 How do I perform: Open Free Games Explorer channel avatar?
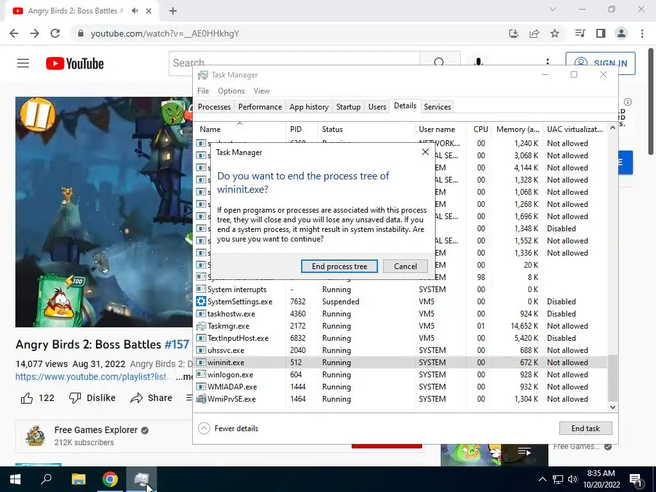click(x=36, y=436)
